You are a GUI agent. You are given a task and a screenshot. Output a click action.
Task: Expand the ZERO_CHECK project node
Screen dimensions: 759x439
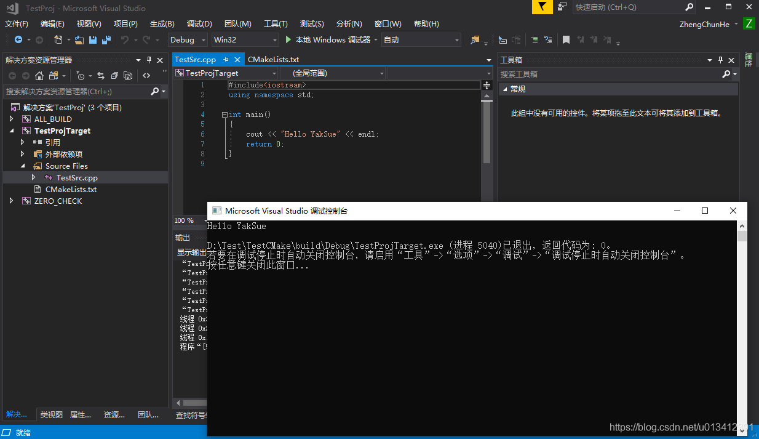[x=12, y=201]
